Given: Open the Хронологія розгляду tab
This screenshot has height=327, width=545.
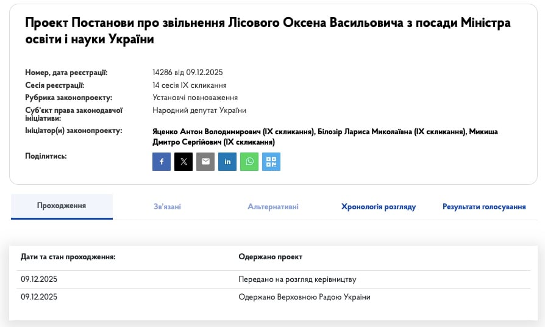Looking at the screenshot, I should [379, 207].
